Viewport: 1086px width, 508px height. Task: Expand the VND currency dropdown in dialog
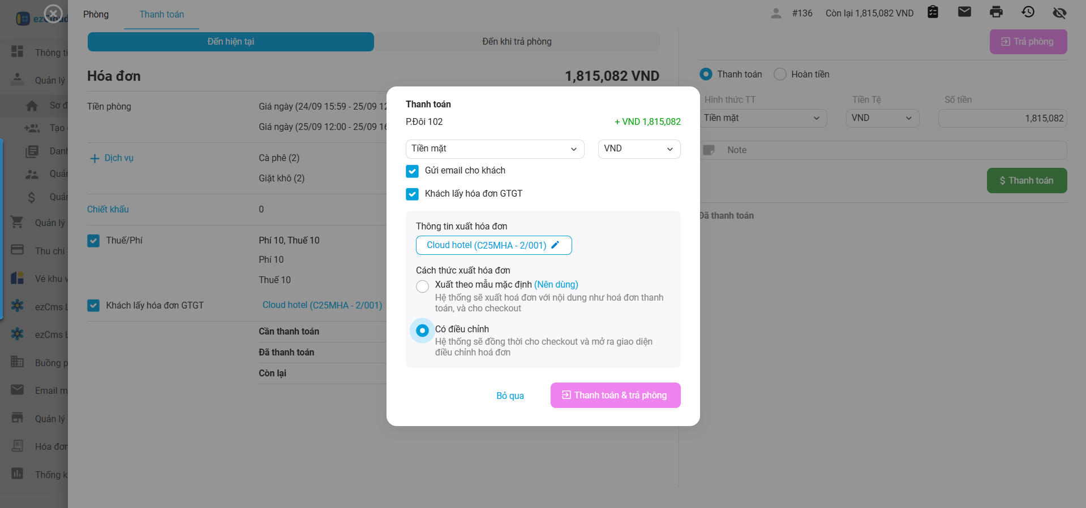[639, 149]
